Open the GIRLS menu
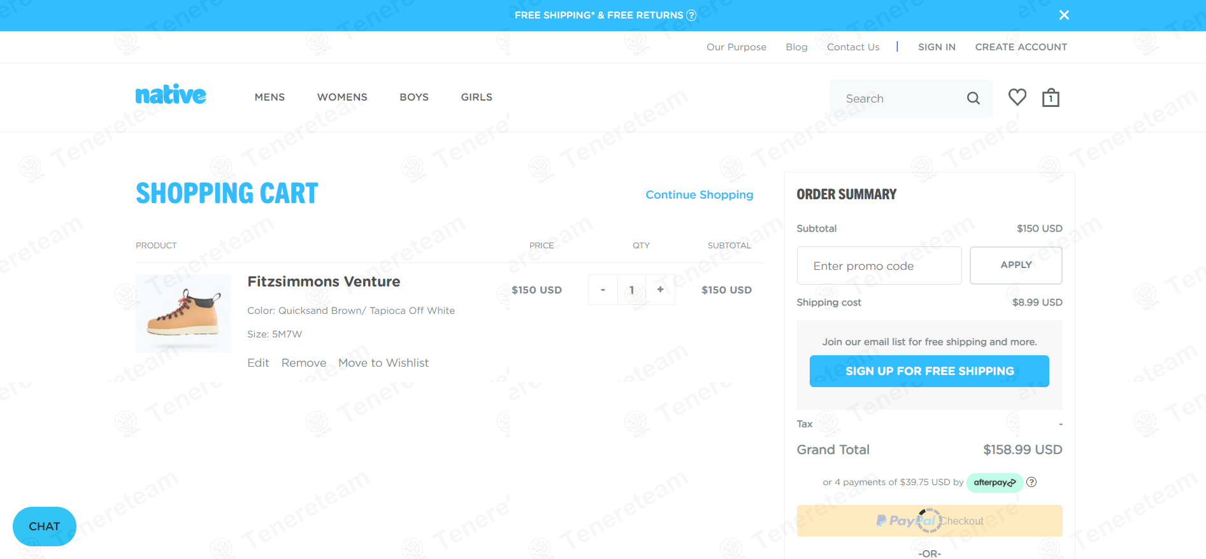The width and height of the screenshot is (1206, 559). click(477, 97)
